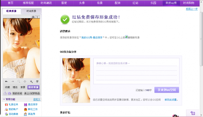
Task: Open the 时尚购物 menu item
Action: click(189, 3)
